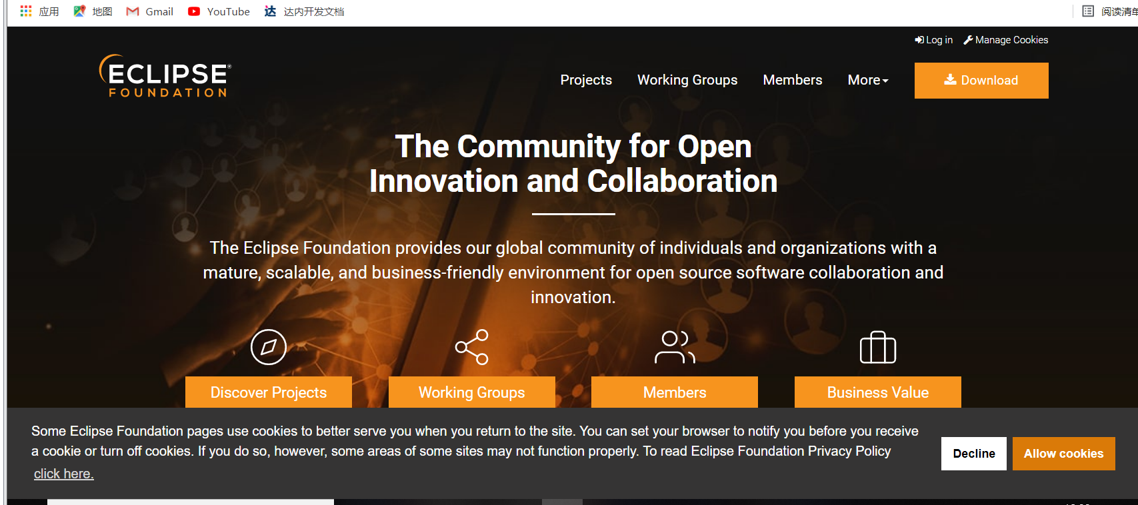Open Working Groups navigation item

(687, 80)
